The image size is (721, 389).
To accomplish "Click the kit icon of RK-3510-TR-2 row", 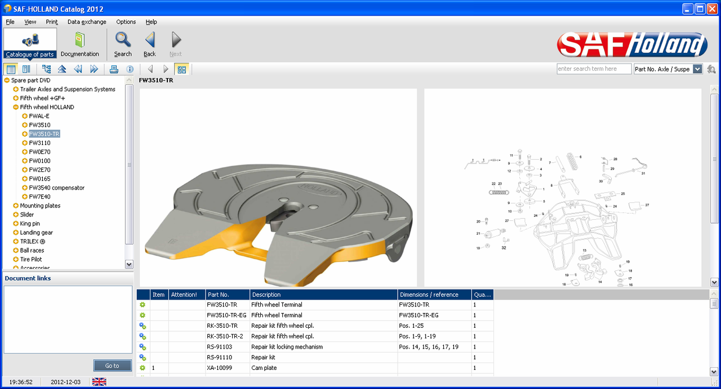I will click(x=143, y=336).
